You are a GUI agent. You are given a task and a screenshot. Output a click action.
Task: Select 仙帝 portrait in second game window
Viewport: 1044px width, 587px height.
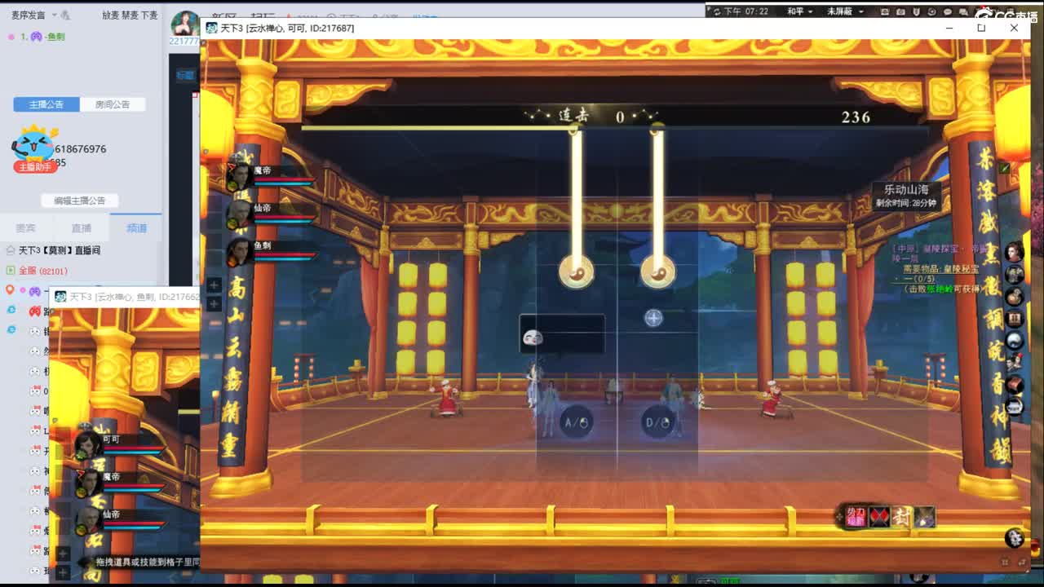click(x=88, y=519)
